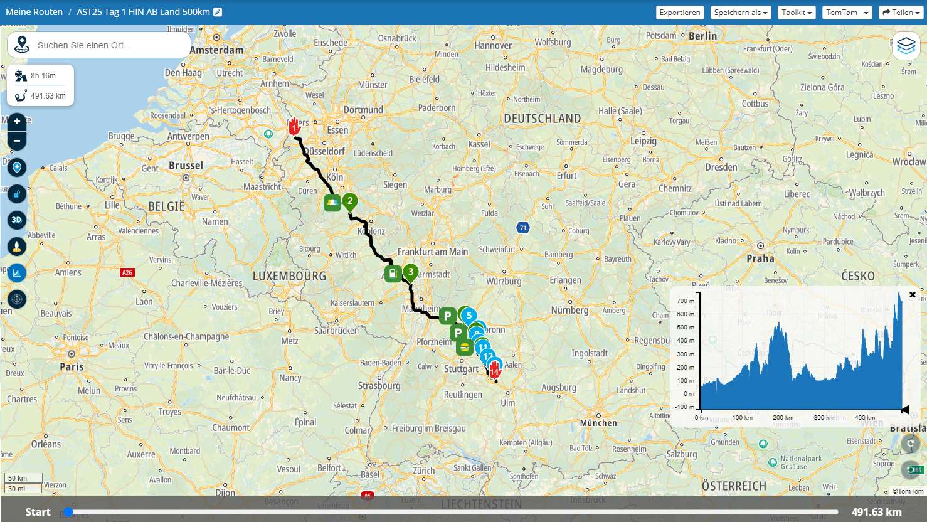This screenshot has width=927, height=522.
Task: Click the route position slider handle
Action: [x=68, y=512]
